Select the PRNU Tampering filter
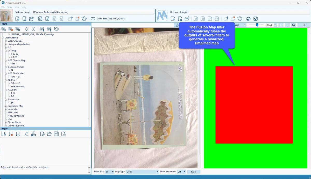Viewport: 311px width, 179px height. (16, 116)
